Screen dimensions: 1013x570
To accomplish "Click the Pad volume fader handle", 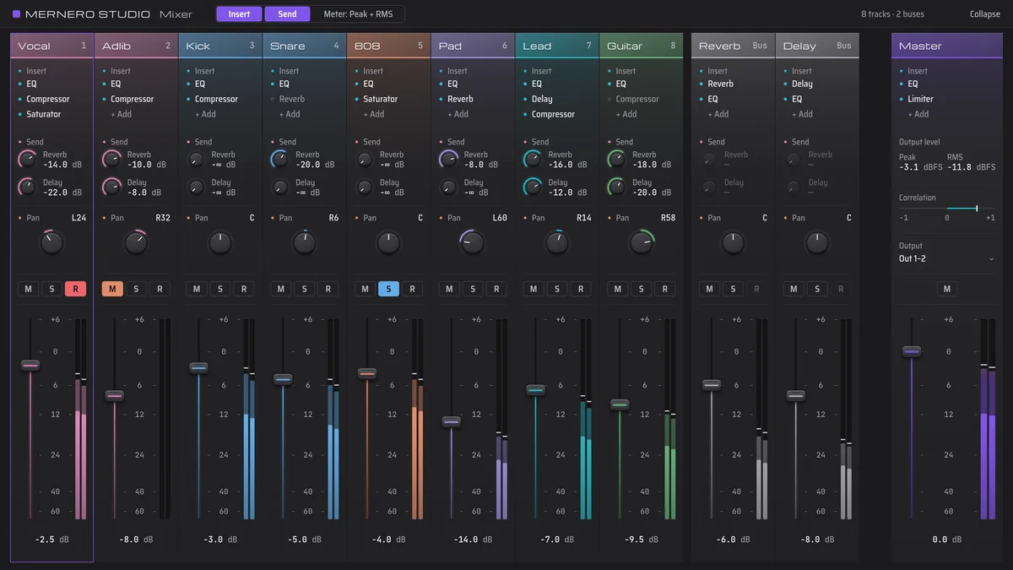I will coord(452,421).
